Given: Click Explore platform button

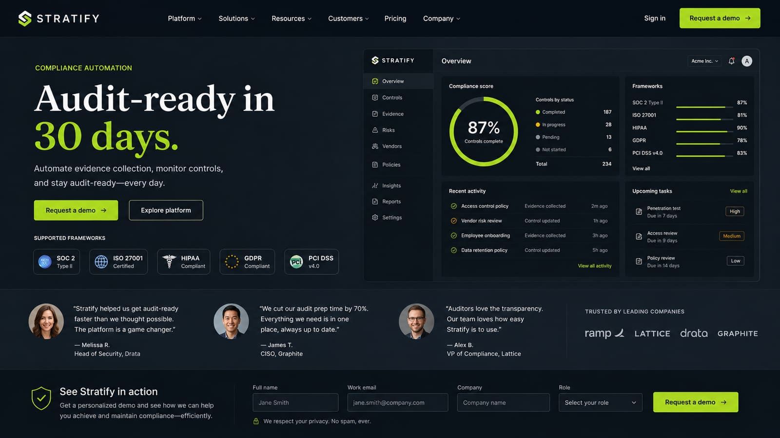Looking at the screenshot, I should 166,210.
